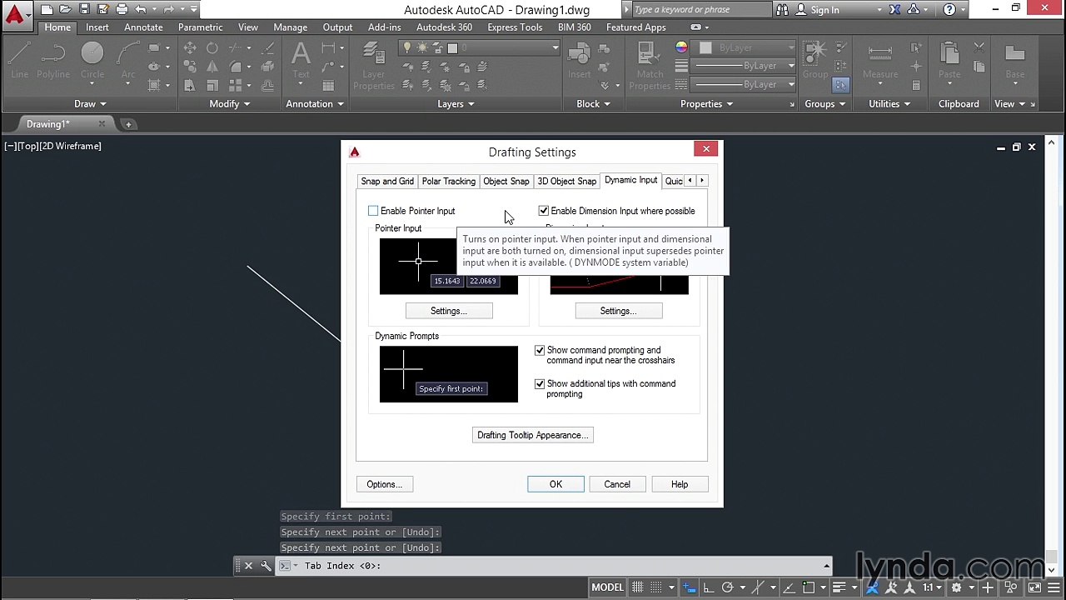Expand the Utilities panel dropdown
The image size is (1066, 600).
coord(889,104)
